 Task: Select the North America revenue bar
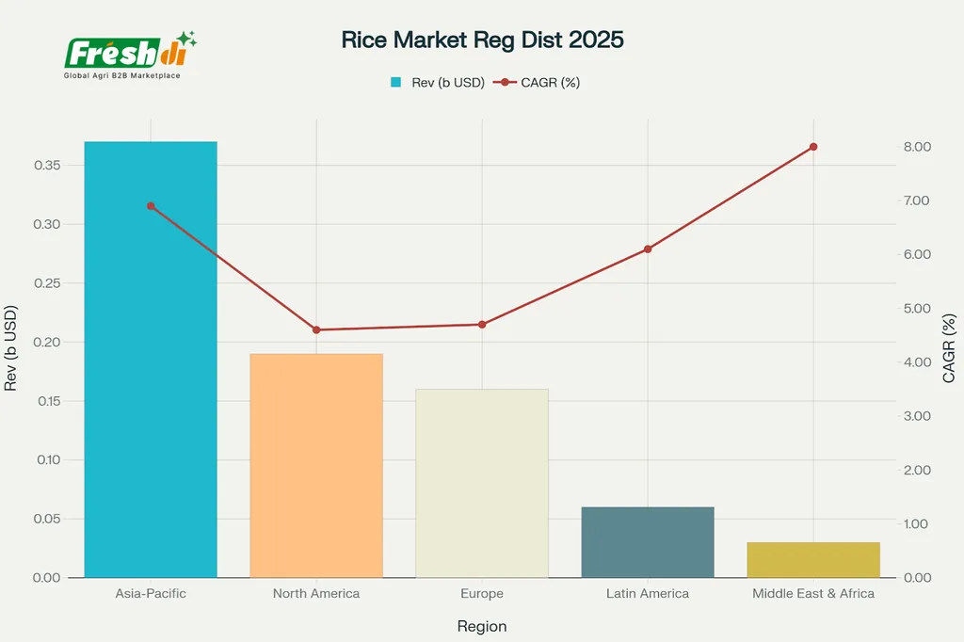(x=316, y=465)
